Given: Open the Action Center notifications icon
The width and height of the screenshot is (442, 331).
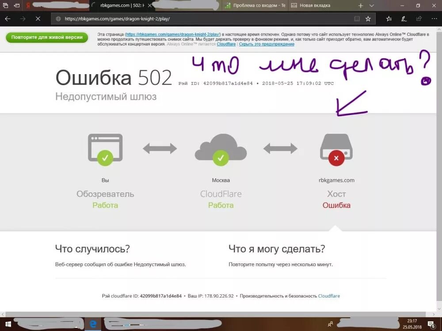Looking at the screenshot, I should point(431,324).
